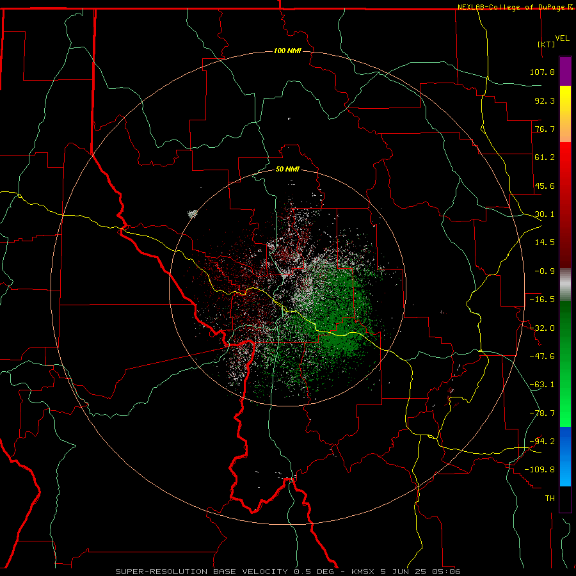
Task: Click the [KT] units label
Action: [x=547, y=44]
